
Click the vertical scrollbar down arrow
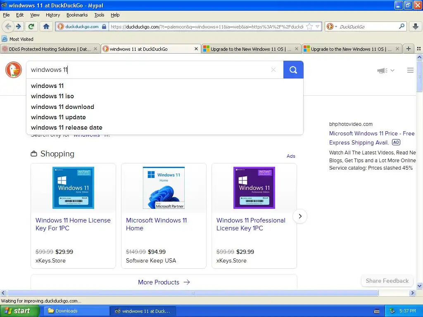tap(419, 286)
